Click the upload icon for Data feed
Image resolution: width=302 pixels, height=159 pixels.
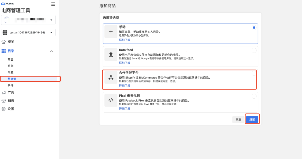[111, 54]
